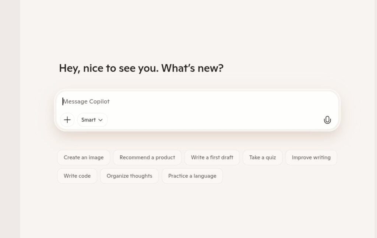377x238 pixels.
Task: Click empty composer area left of microphone
Action: tap(221, 120)
